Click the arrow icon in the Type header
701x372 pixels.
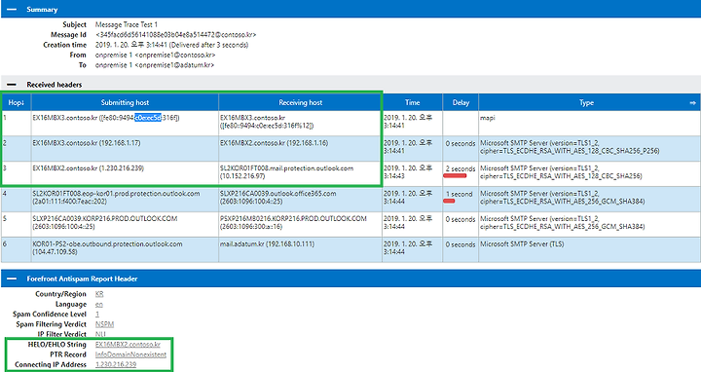(x=692, y=103)
